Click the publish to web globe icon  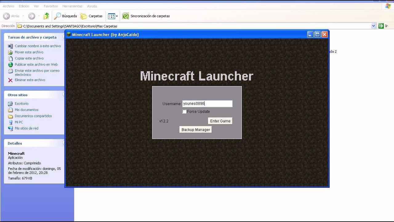coord(10,65)
